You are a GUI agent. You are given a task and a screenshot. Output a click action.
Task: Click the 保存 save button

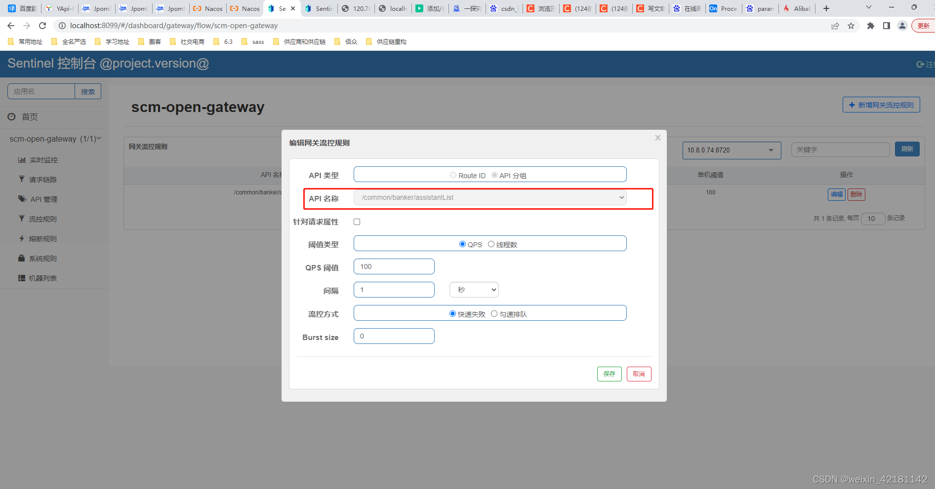pyautogui.click(x=610, y=374)
